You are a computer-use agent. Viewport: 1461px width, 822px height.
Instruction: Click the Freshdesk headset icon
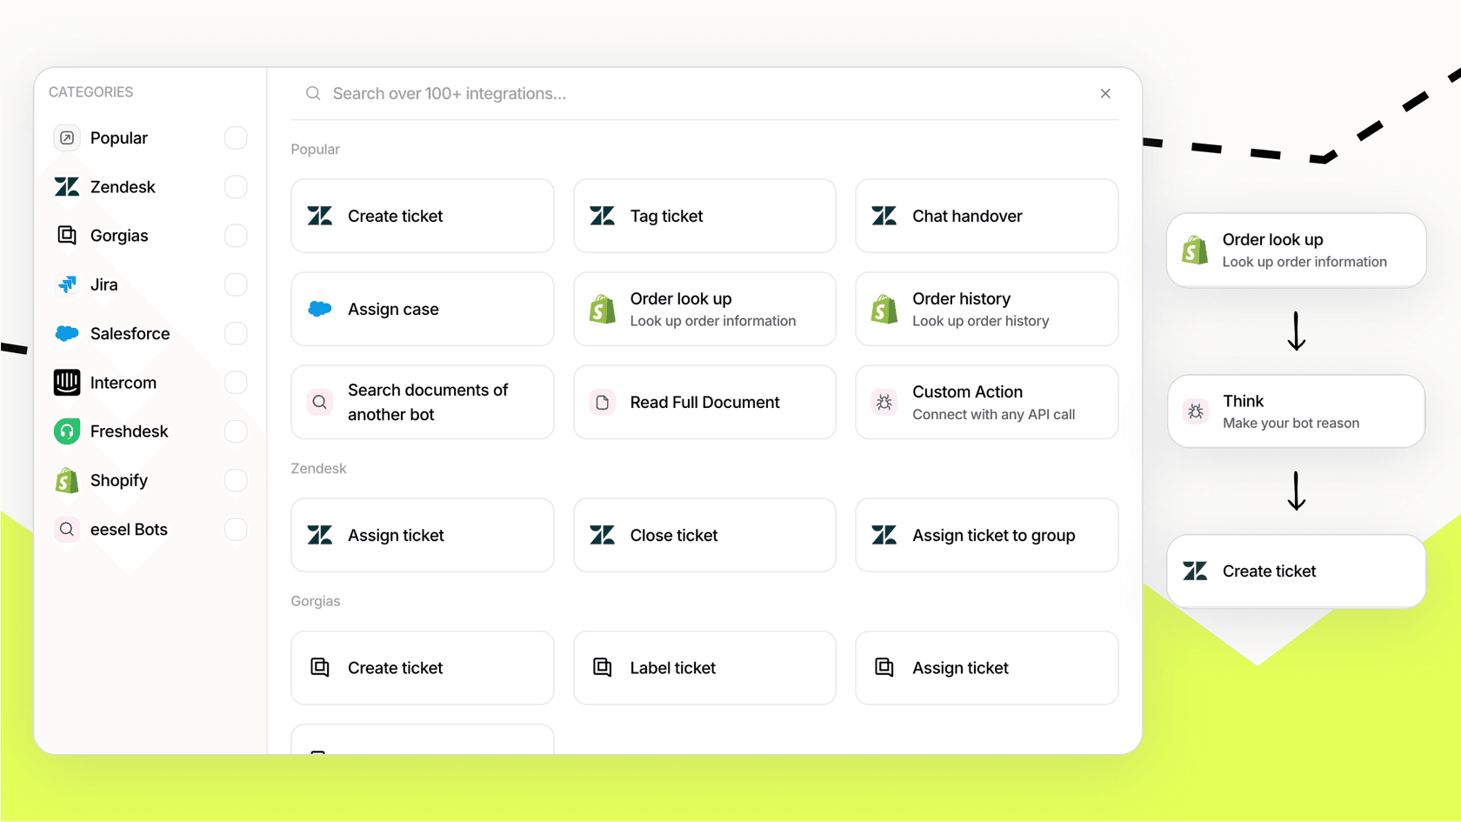[x=67, y=431]
